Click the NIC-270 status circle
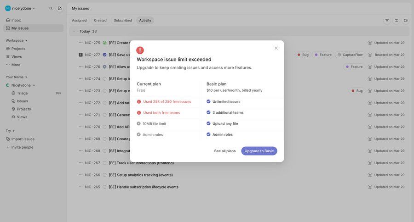 tap(104, 127)
